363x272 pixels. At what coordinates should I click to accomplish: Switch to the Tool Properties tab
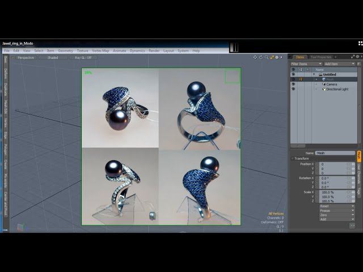pyautogui.click(x=321, y=57)
